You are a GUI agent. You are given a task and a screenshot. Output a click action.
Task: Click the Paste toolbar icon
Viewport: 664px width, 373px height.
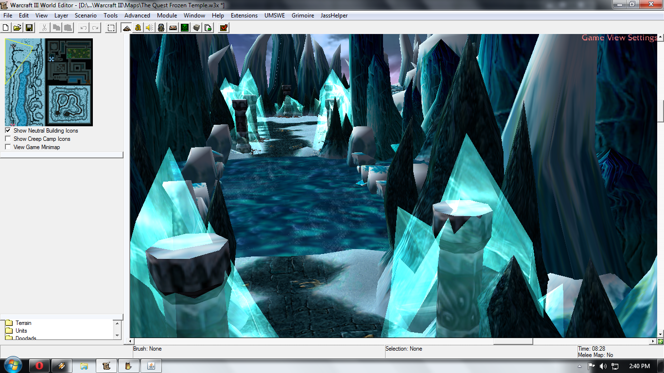68,28
